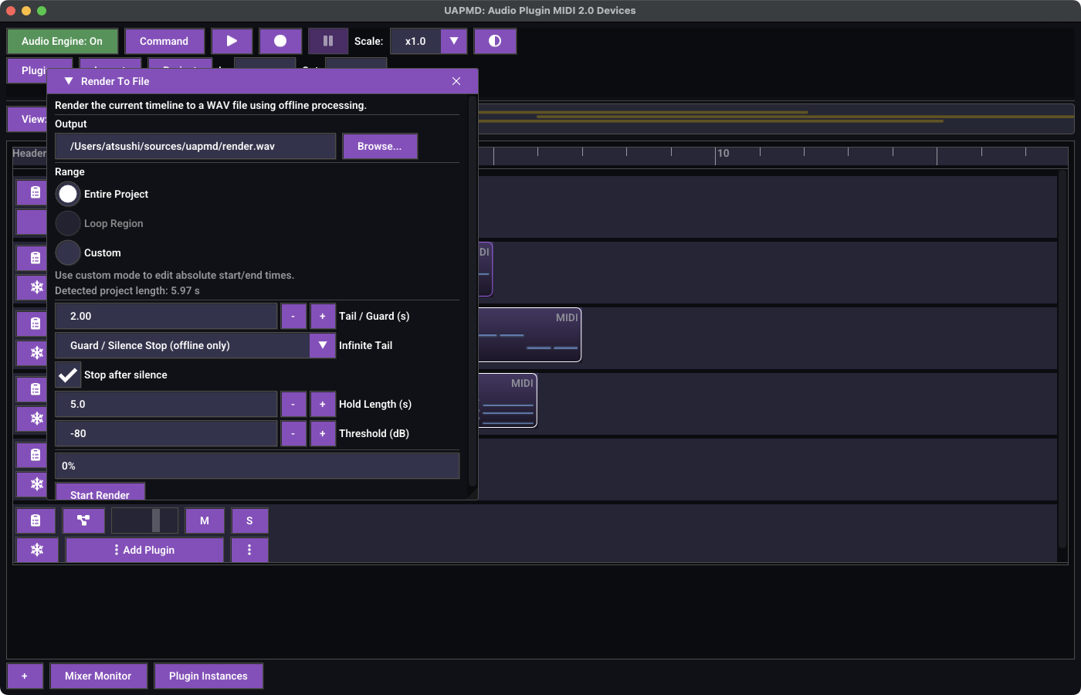Click Browse... to choose output file
Screen dimensions: 1081x695
[380, 146]
